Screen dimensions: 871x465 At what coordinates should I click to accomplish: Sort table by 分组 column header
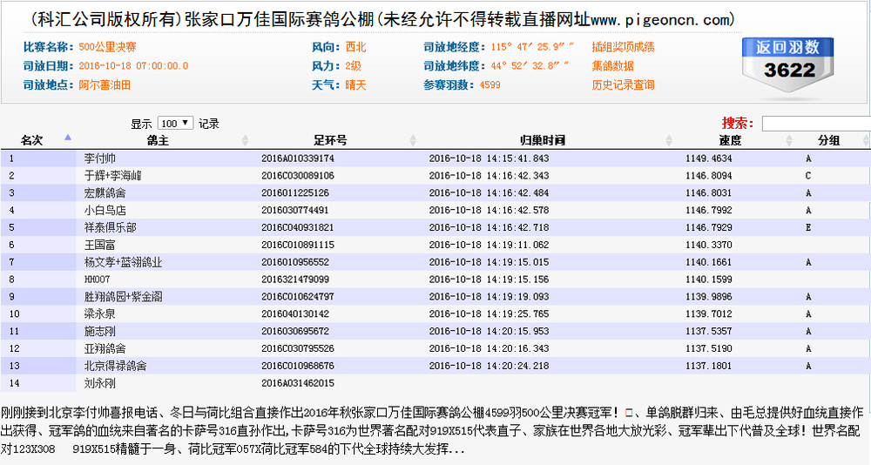pyautogui.click(x=828, y=140)
